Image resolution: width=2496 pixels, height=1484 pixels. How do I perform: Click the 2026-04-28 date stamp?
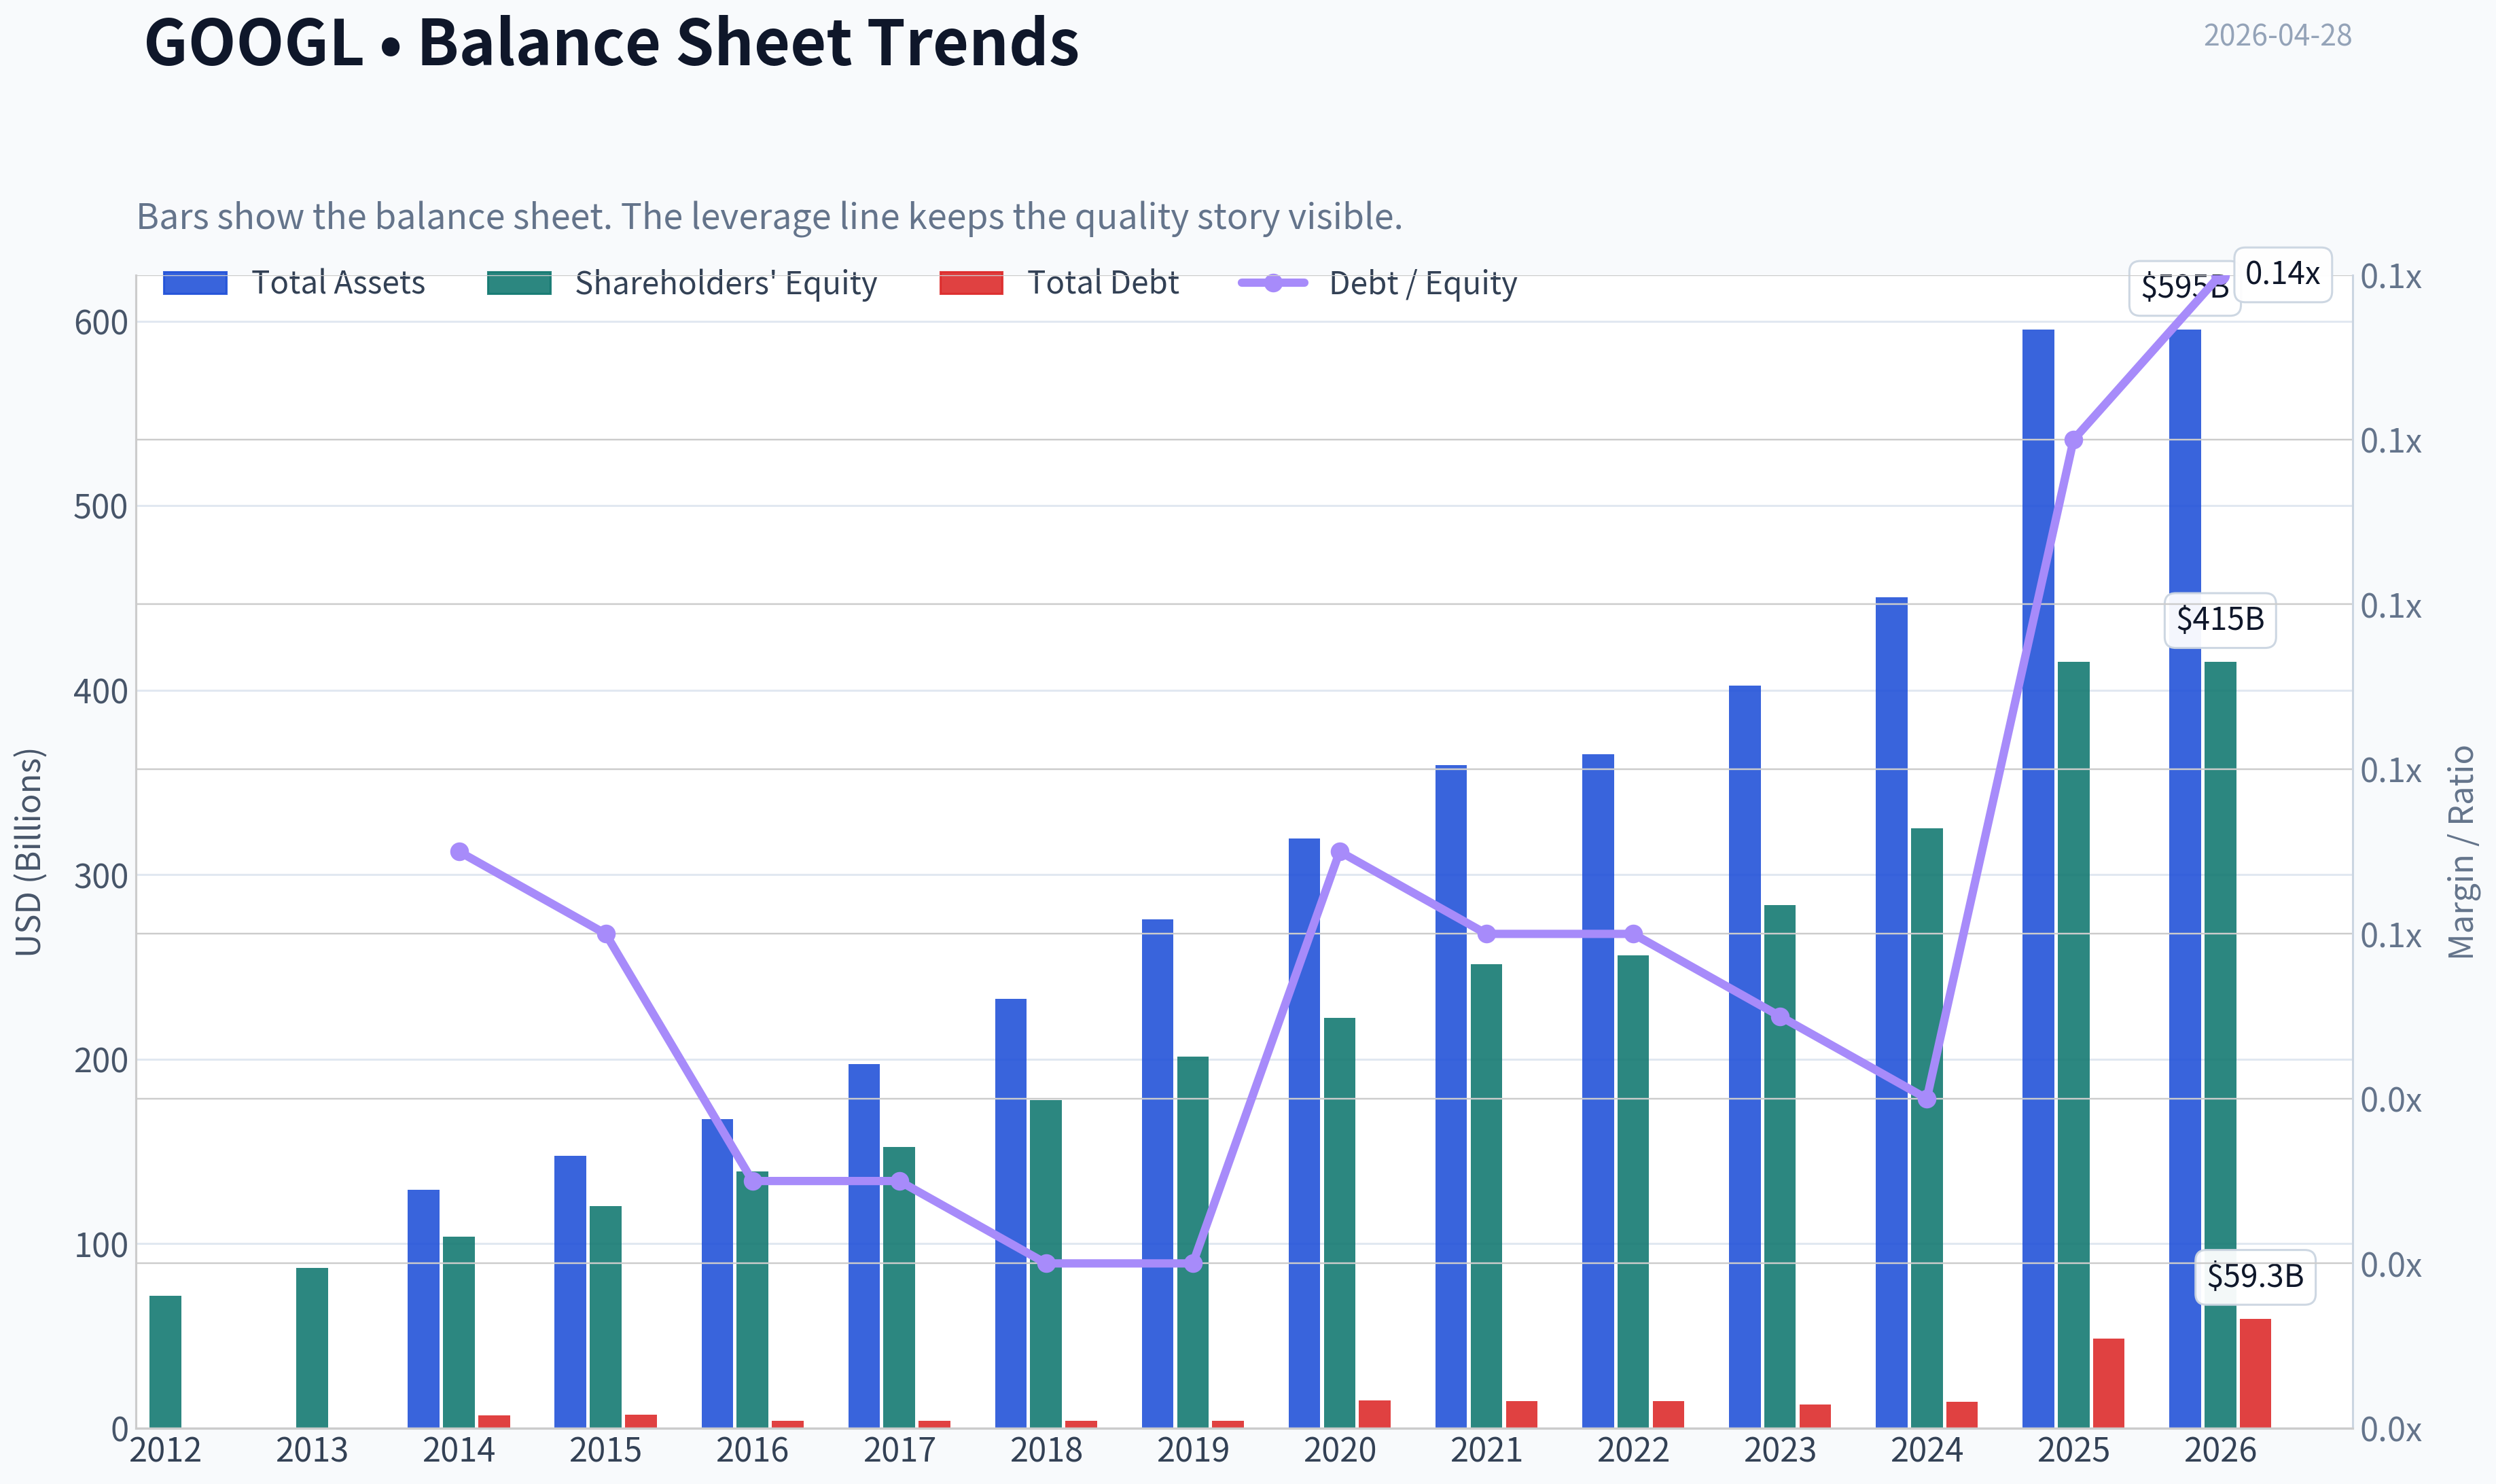[2277, 36]
